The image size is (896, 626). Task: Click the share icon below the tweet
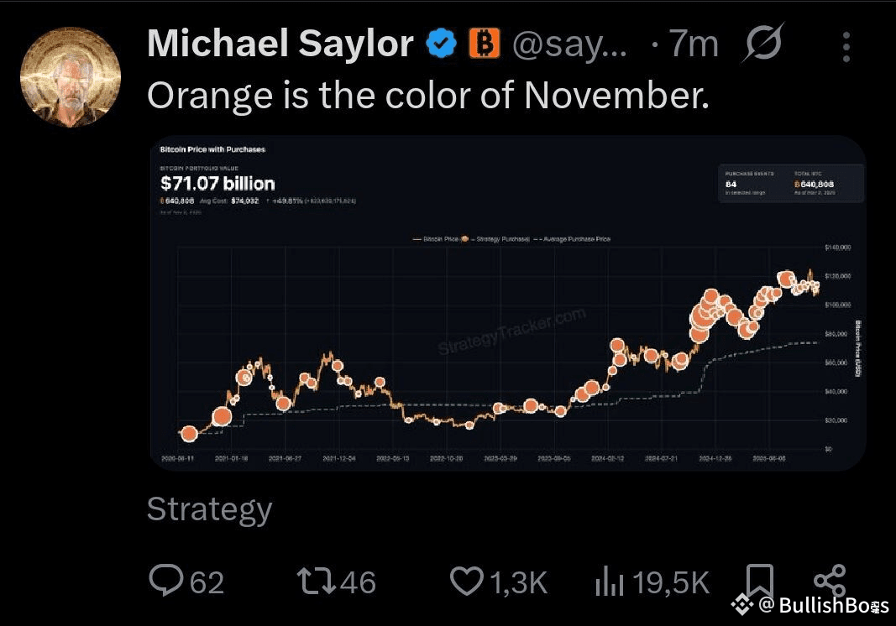(x=829, y=580)
